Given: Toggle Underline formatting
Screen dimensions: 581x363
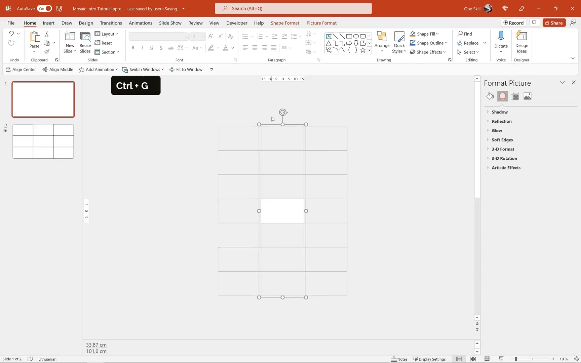Looking at the screenshot, I should click(x=152, y=48).
